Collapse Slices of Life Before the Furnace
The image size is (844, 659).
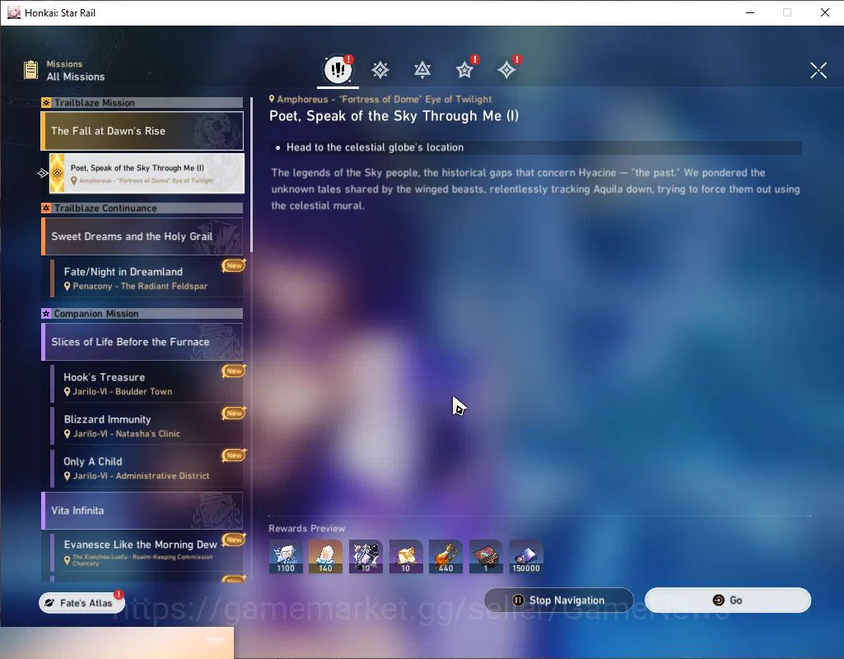(x=142, y=342)
